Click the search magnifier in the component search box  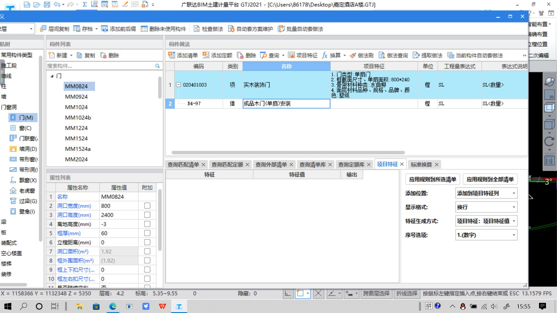point(157,66)
